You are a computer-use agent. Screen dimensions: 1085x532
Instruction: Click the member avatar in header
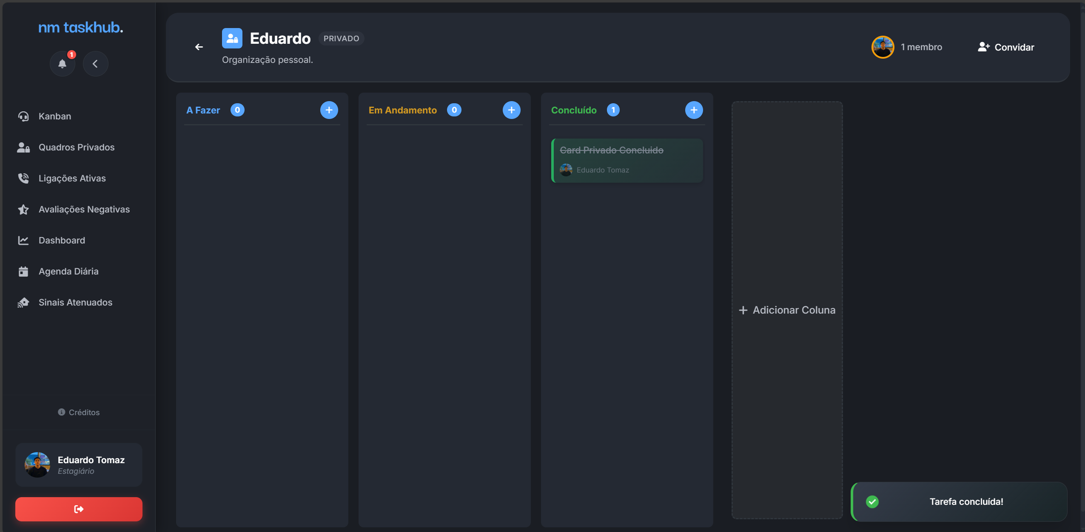point(883,47)
